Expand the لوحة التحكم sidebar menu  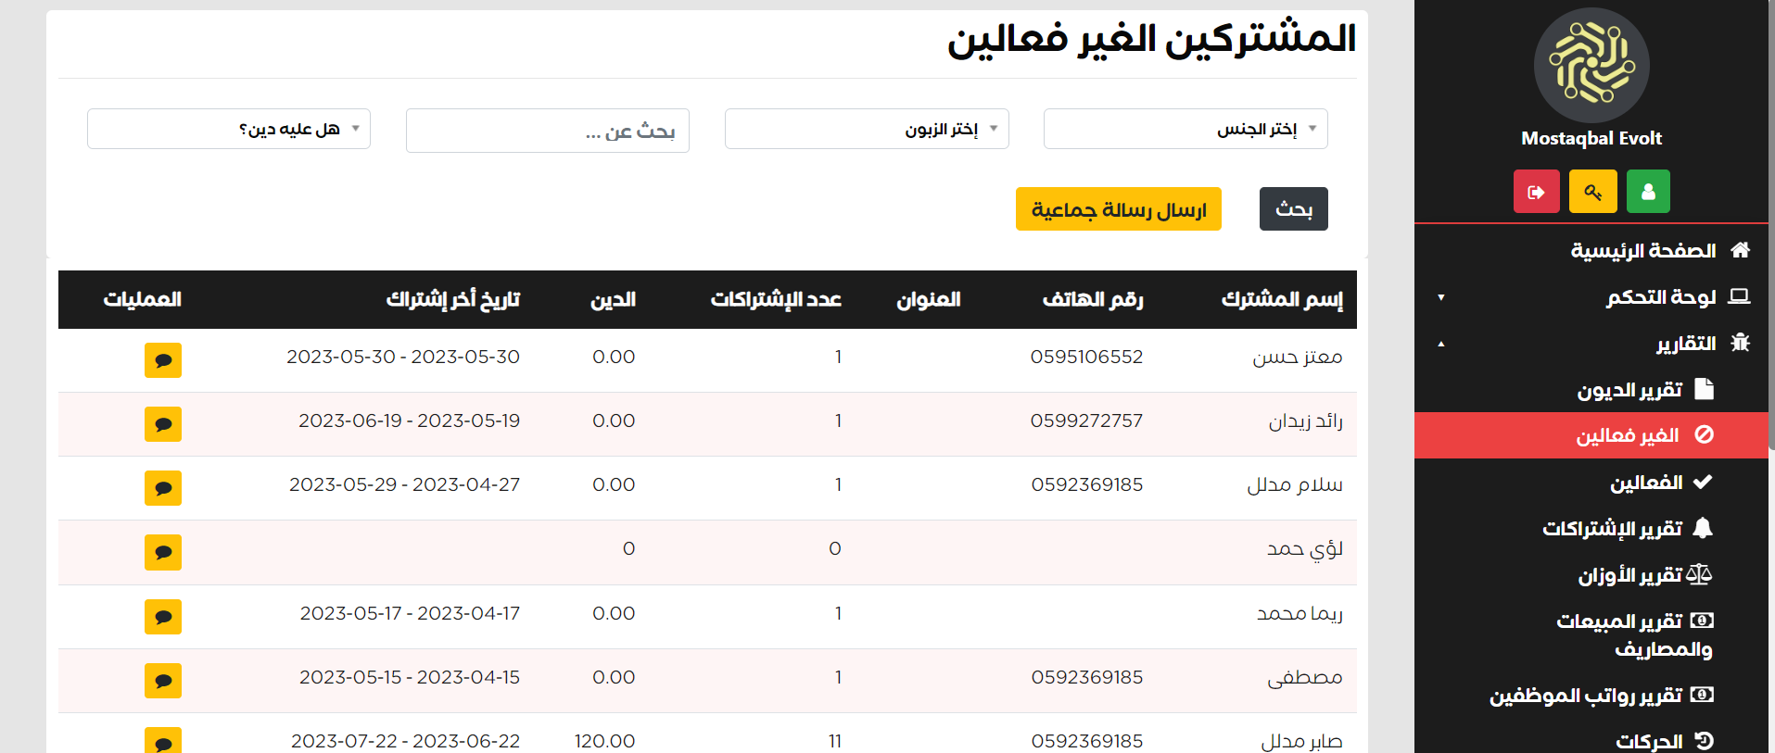pos(1659,297)
